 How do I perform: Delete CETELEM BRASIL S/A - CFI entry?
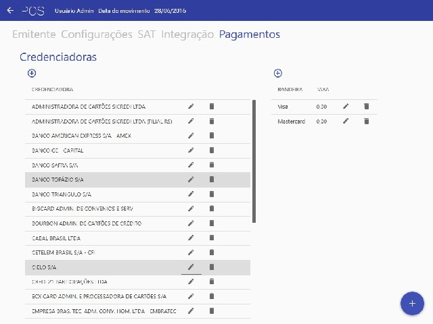click(212, 252)
